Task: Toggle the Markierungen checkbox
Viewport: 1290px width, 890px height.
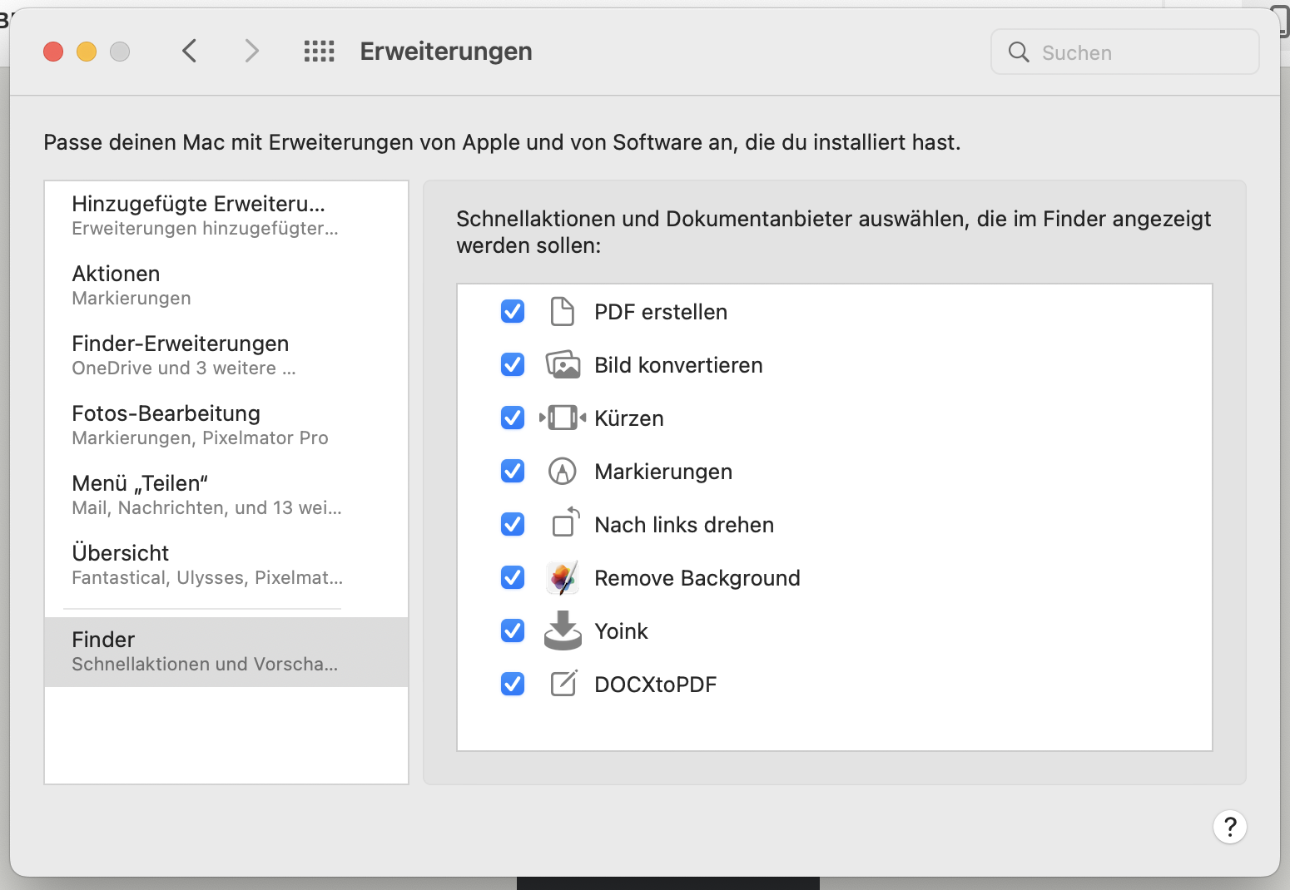Action: point(513,472)
